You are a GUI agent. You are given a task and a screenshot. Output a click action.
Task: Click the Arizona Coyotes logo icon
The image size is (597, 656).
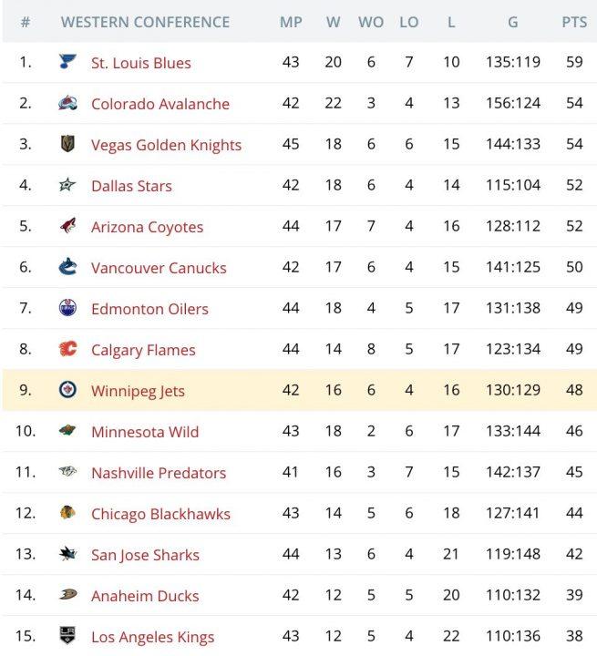[67, 226]
